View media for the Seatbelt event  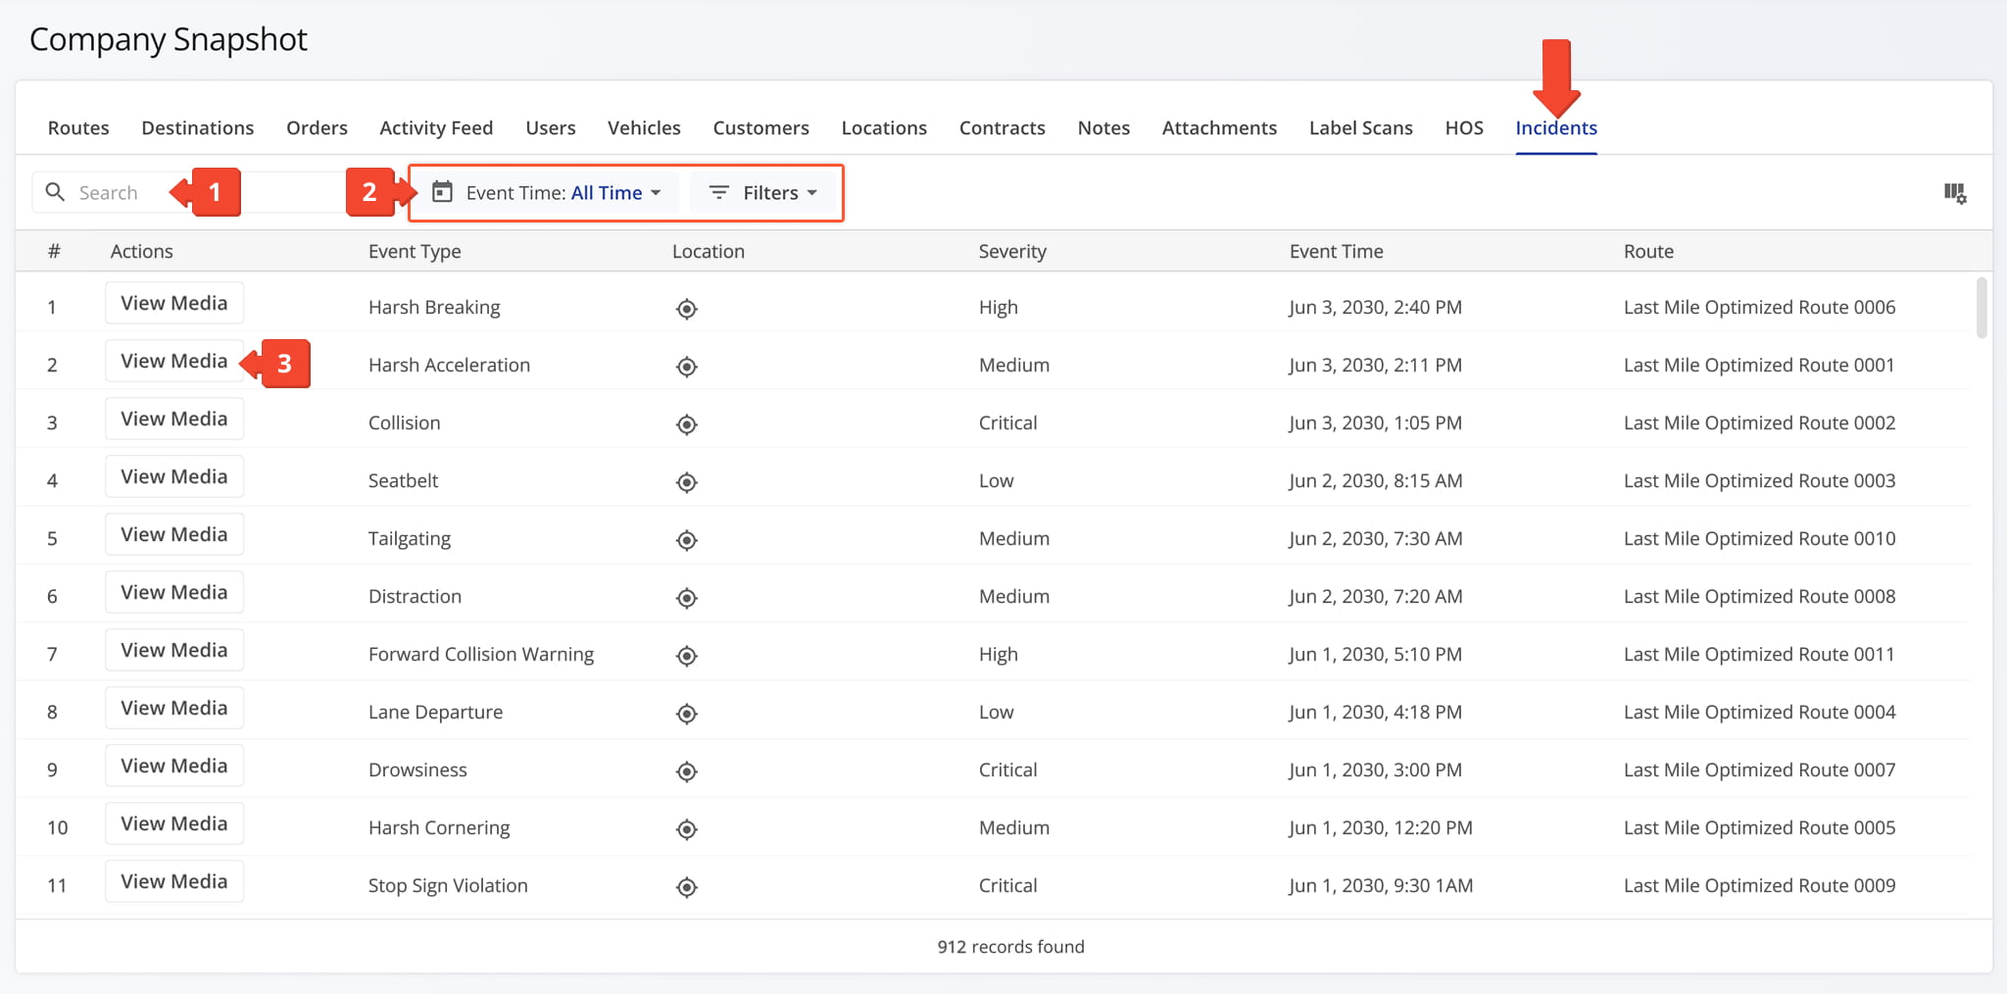[174, 476]
